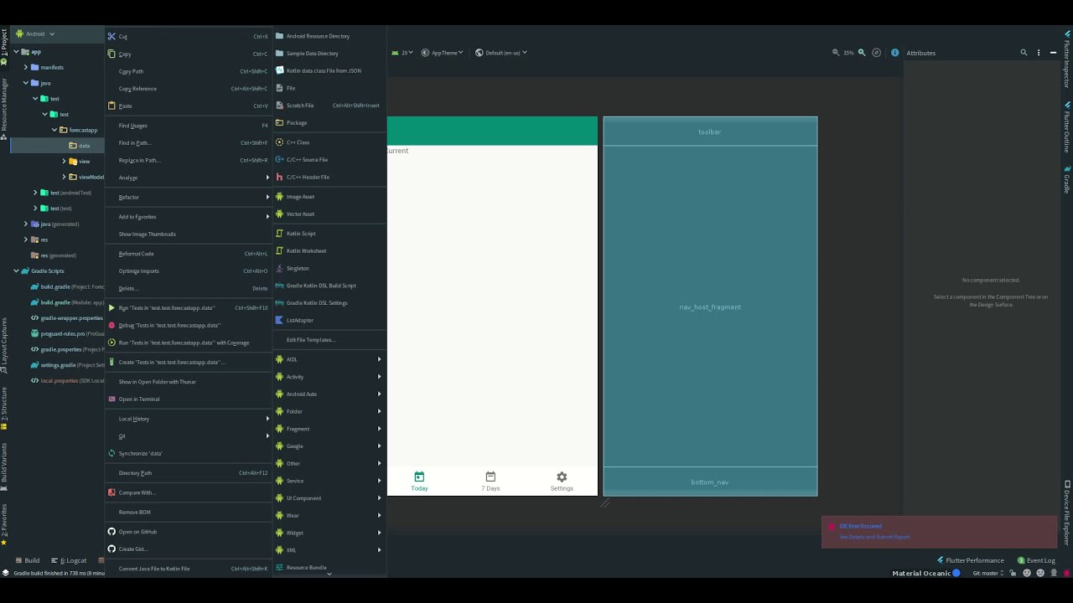Open the Event Log panel
Screen dimensions: 1073x603
click(1036, 560)
